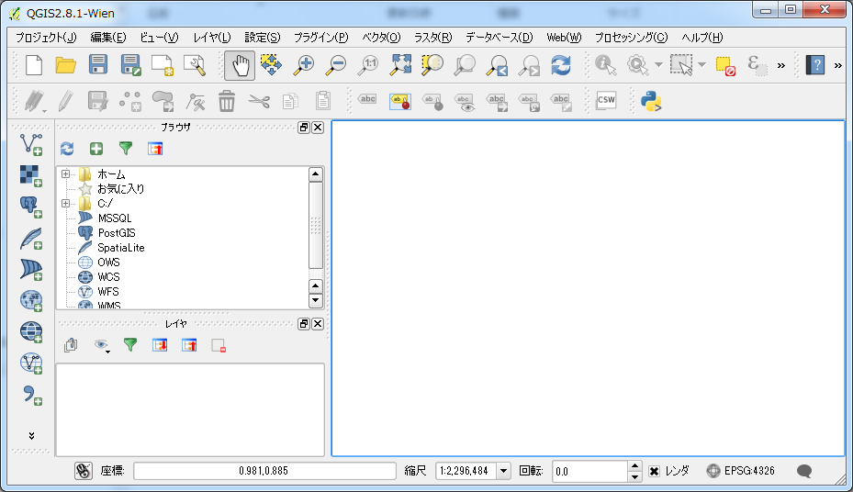Open the プラグイン(P) menu
Viewport: 853px width, 492px height.
(x=320, y=38)
